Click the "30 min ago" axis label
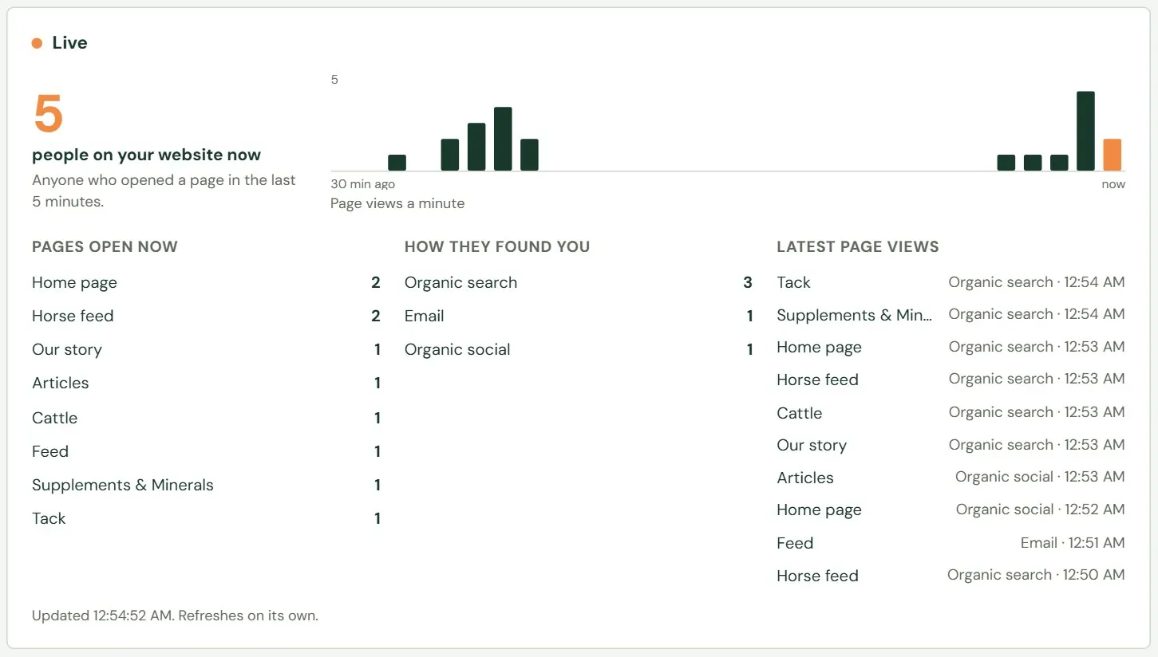The height and width of the screenshot is (657, 1158). coord(362,184)
